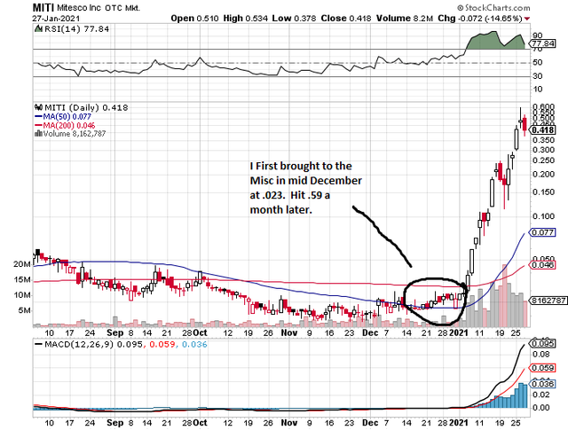
Task: Click the 0.08 MACD axis label
Action: point(540,354)
